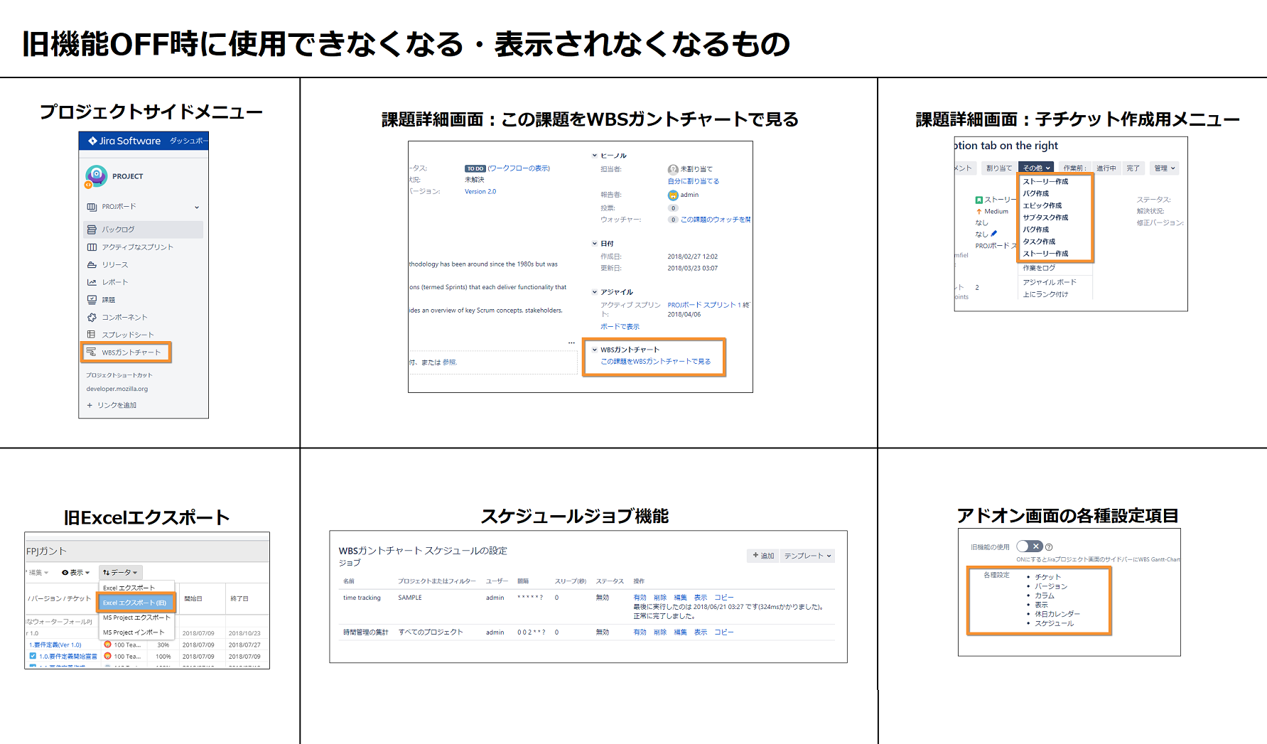1267x744 pixels.
Task: Click the Jira Software logo icon
Action: (x=92, y=141)
